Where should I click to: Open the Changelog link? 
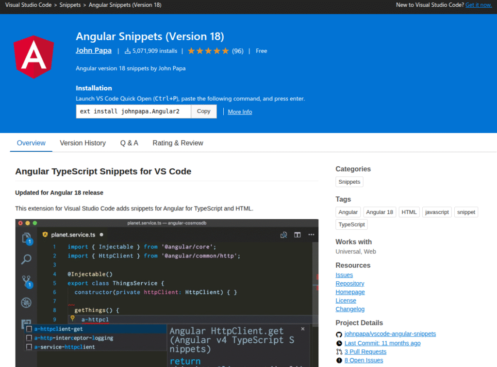pos(350,309)
